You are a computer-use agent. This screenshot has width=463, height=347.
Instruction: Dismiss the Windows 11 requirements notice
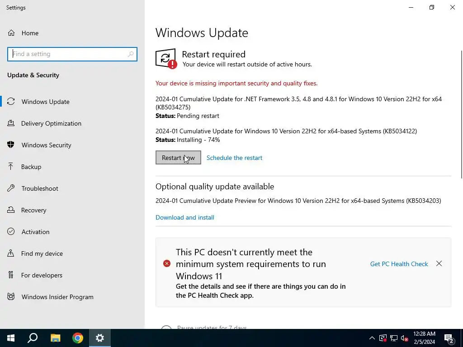click(439, 263)
